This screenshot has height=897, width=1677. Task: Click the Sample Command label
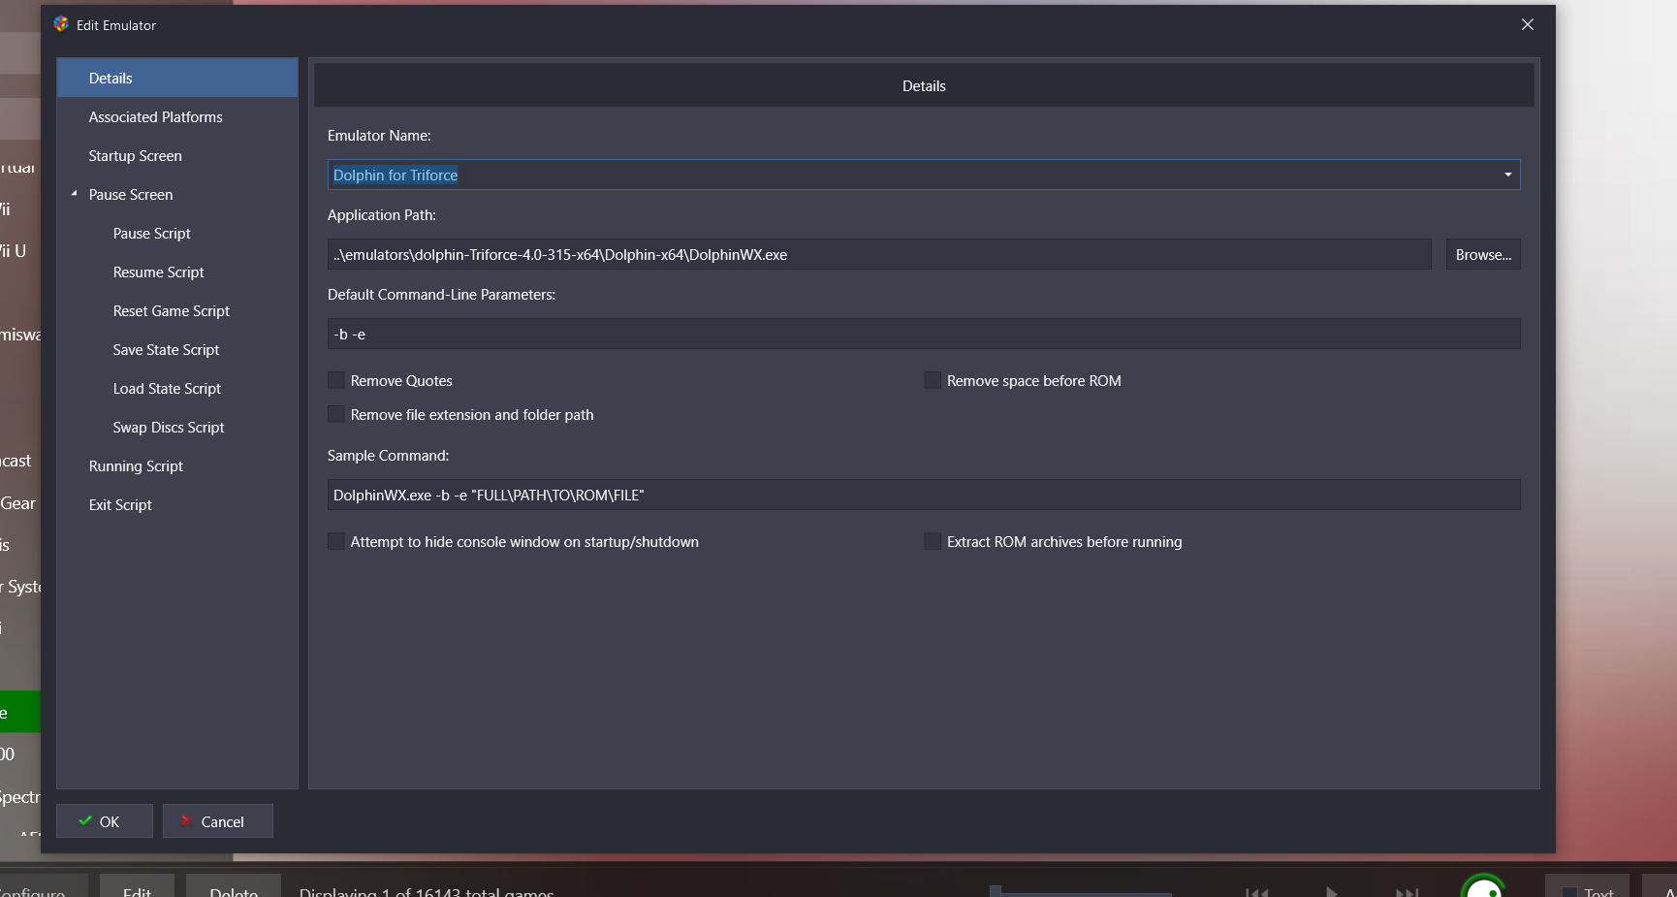click(388, 456)
